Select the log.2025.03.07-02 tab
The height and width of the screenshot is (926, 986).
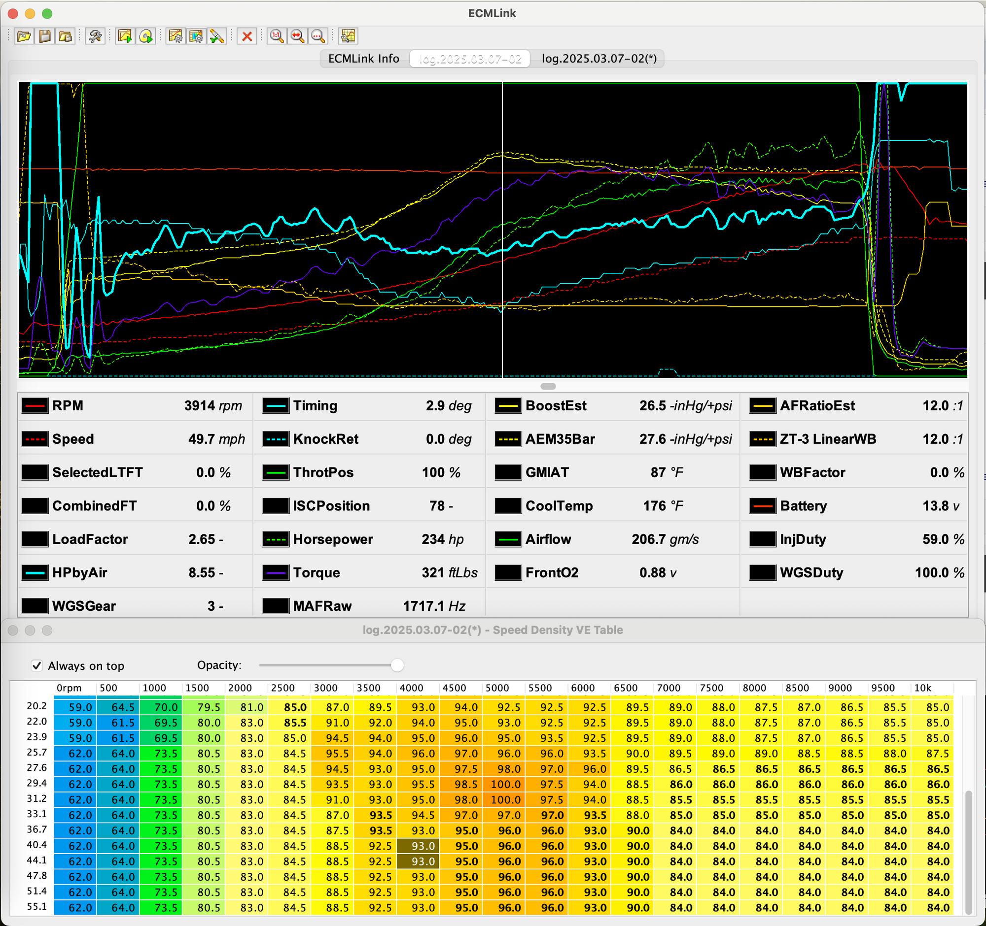(x=470, y=59)
